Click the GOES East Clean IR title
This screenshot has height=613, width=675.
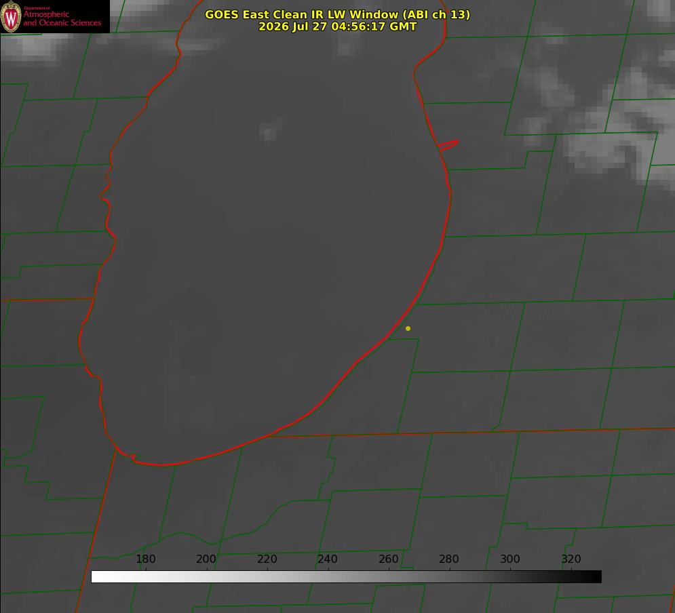[x=338, y=14]
